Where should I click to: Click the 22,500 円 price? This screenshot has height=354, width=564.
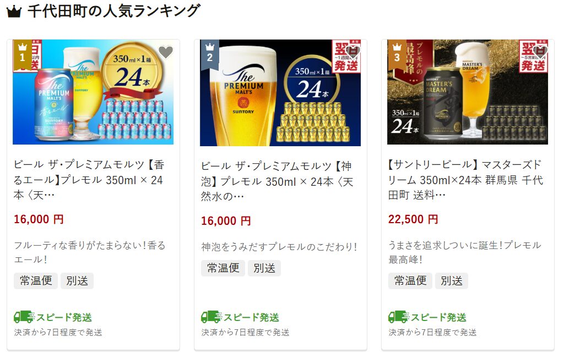[413, 219]
